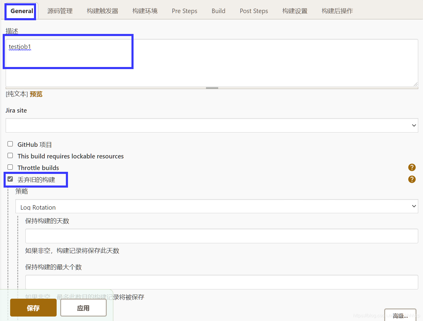
Task: Switch to the General tab
Action: [x=22, y=11]
